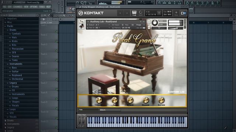This screenshot has height=132, width=236.
Task: Open instrument edit mode with wrench icon
Action: 81,21
